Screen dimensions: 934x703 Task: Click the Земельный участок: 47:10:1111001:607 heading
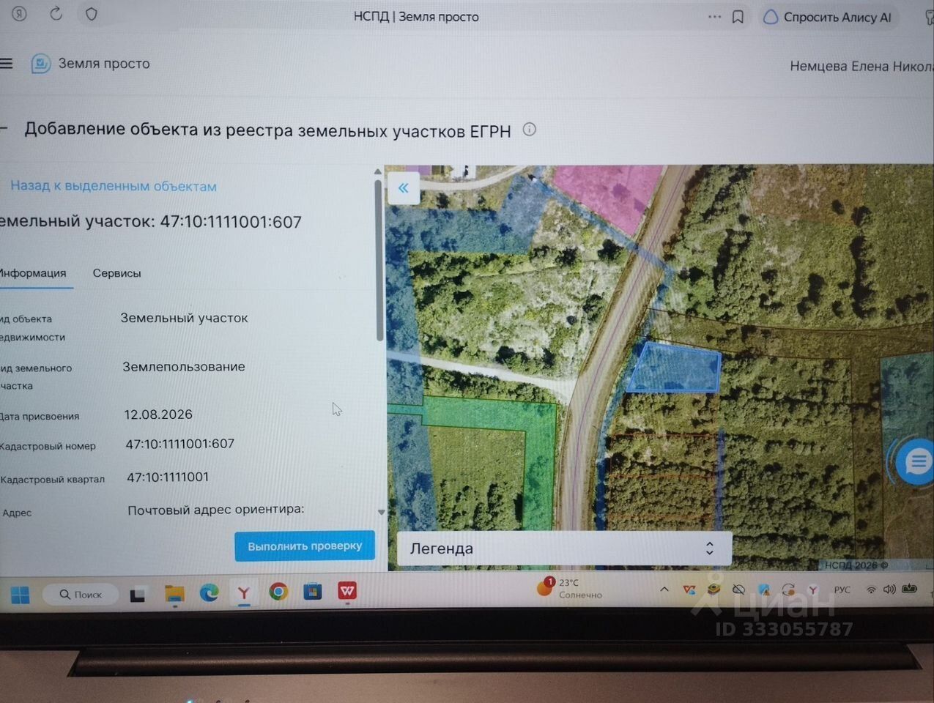pos(151,221)
